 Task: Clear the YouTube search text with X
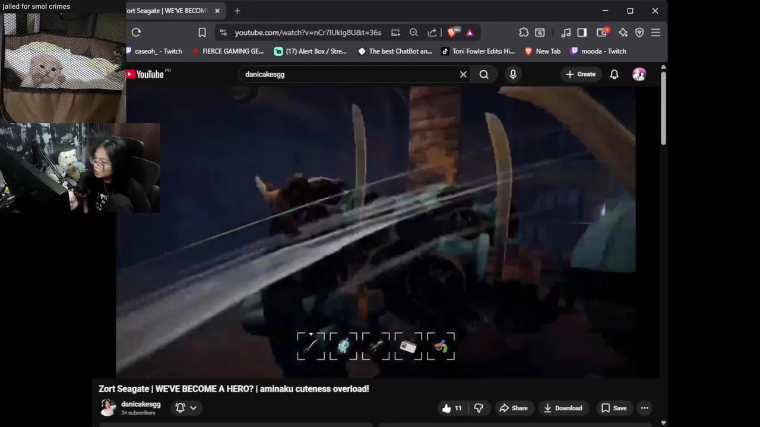click(463, 74)
